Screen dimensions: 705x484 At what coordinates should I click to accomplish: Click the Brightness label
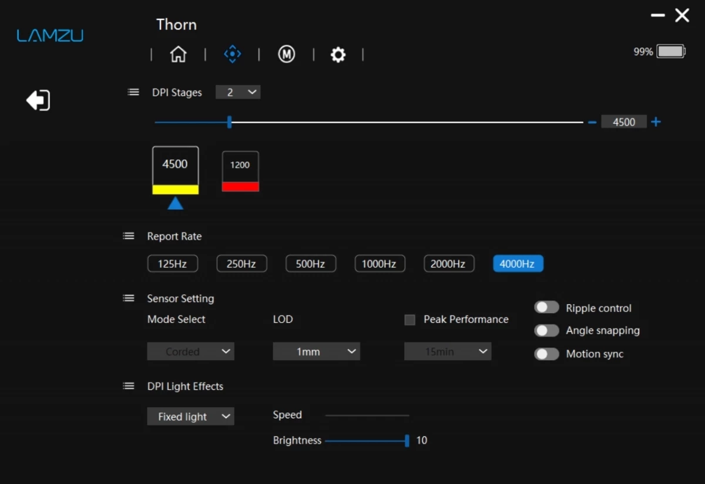pos(297,441)
